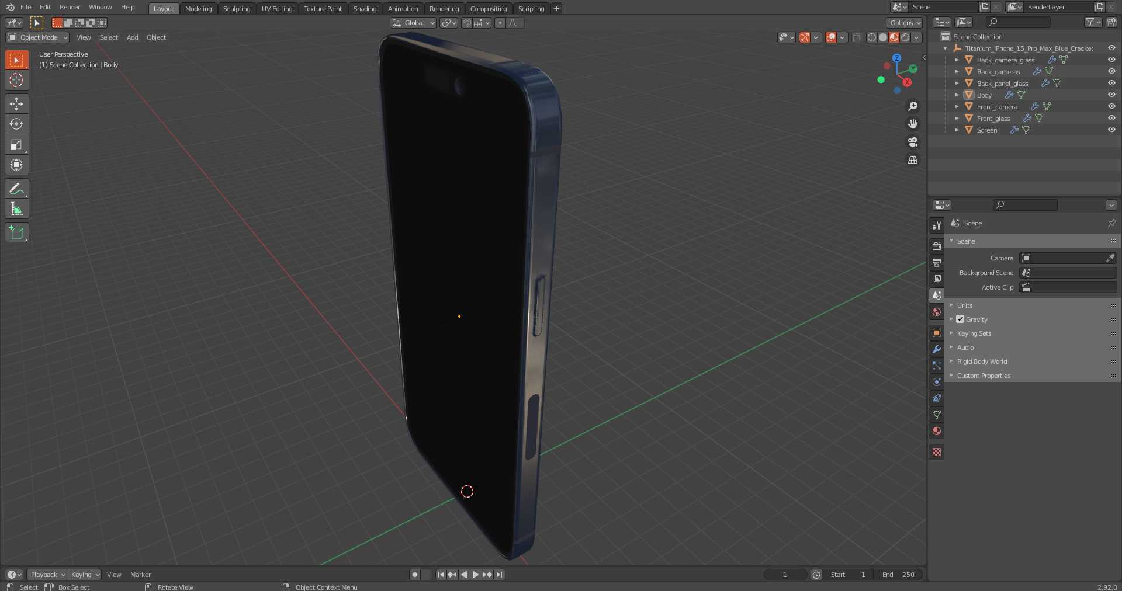Hide Body object in outliner

pyautogui.click(x=1111, y=95)
